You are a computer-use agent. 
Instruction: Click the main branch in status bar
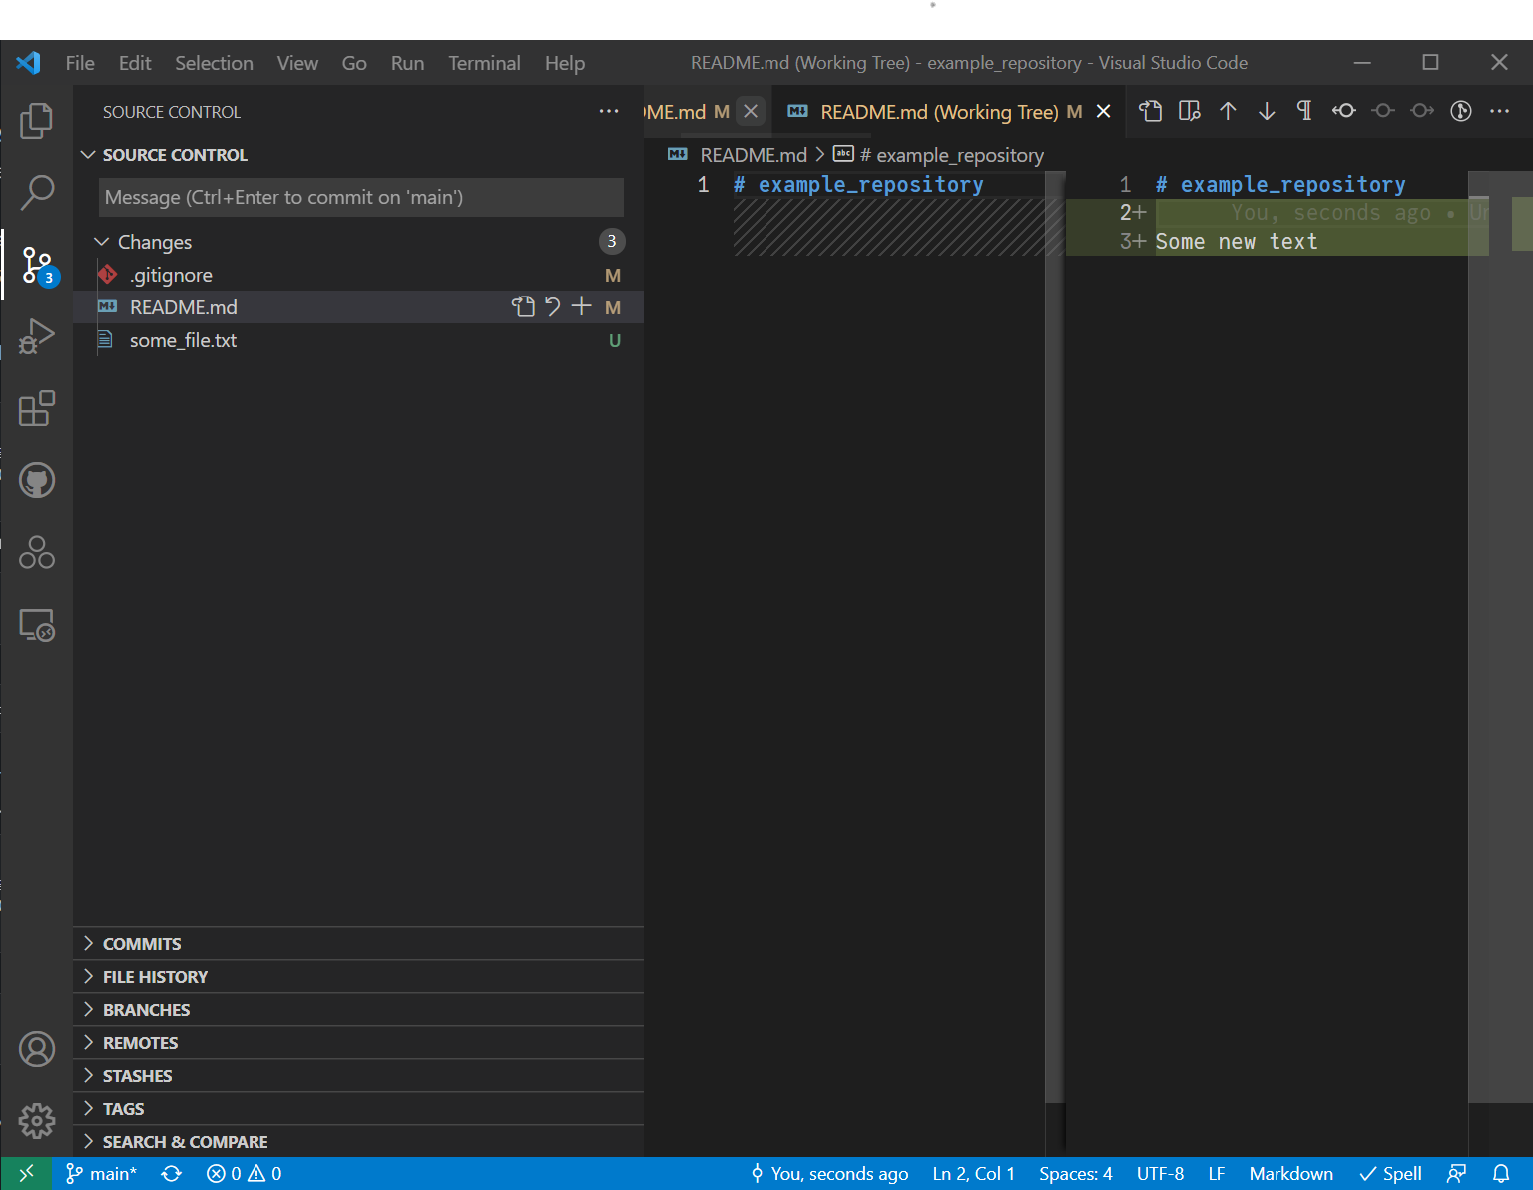(102, 1174)
